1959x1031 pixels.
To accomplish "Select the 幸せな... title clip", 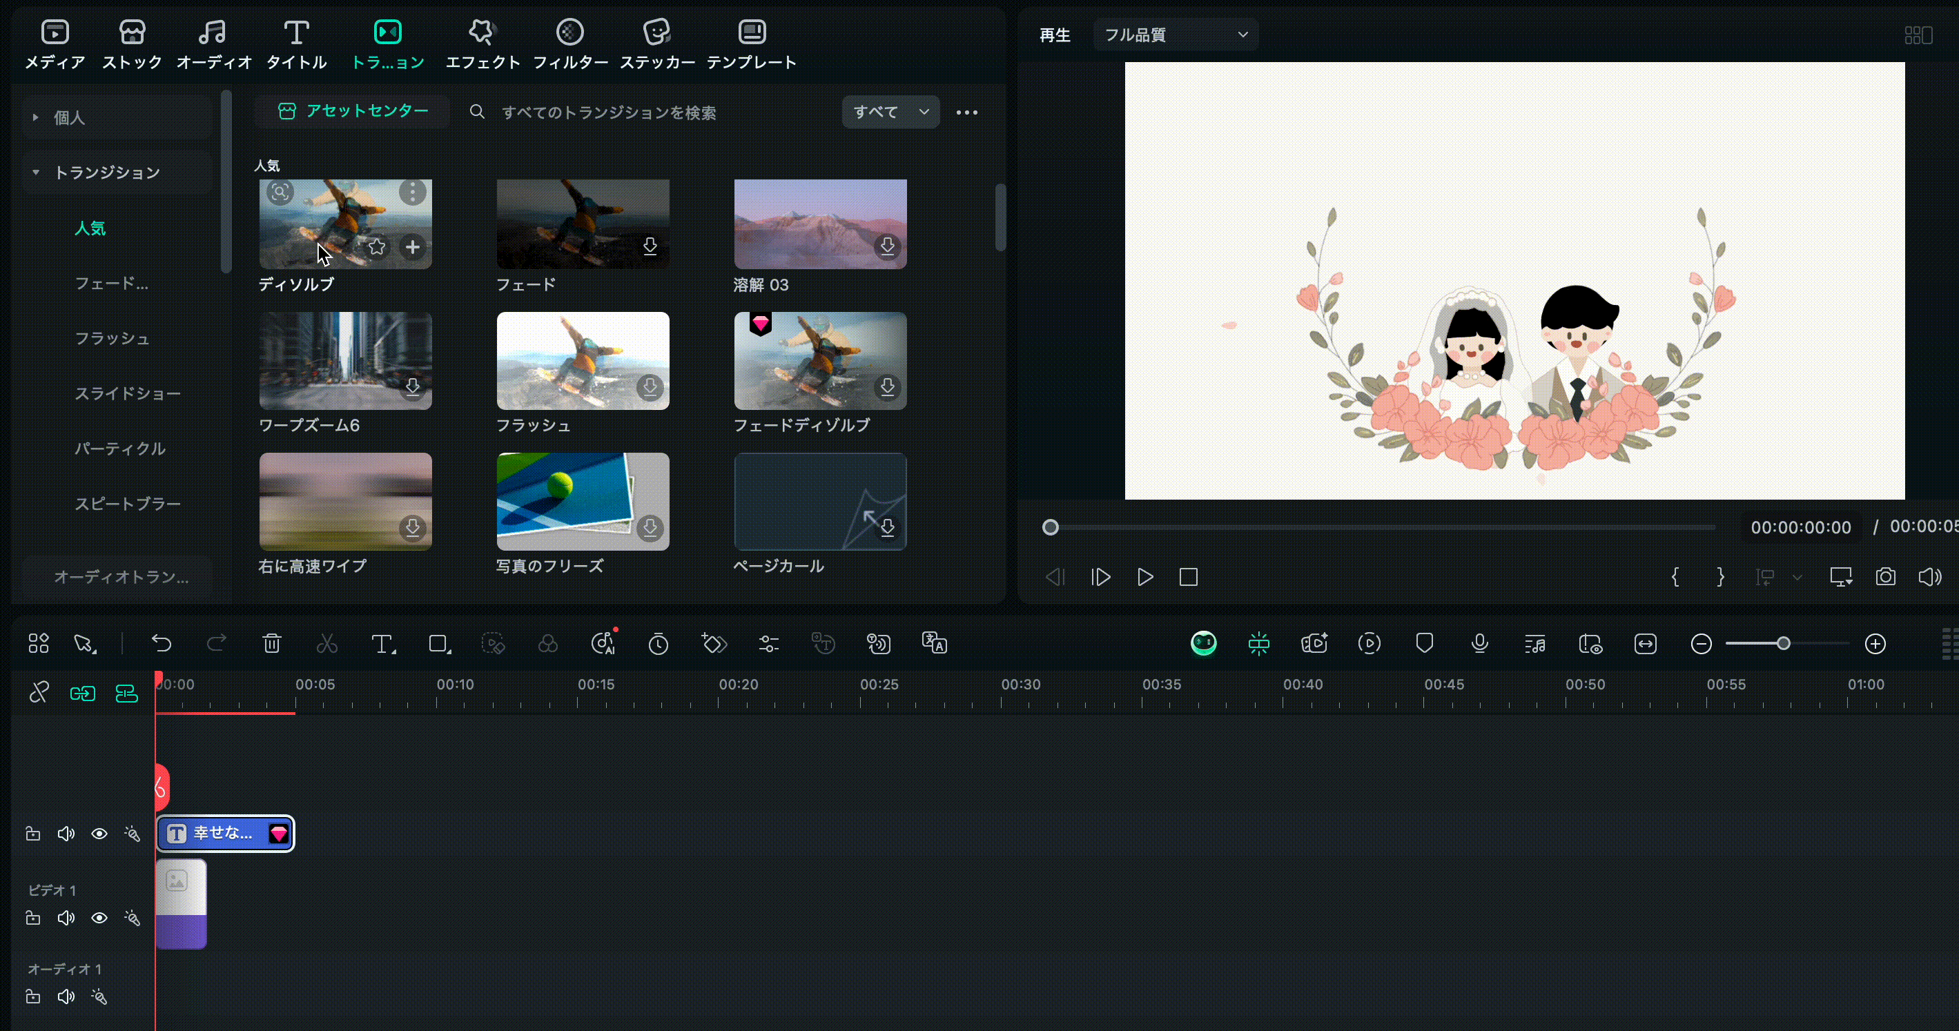I will pos(225,834).
